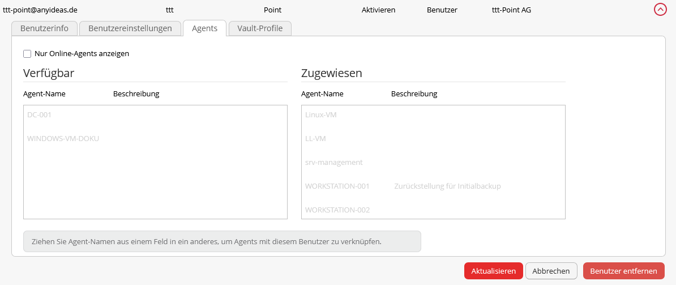The height and width of the screenshot is (285, 676).
Task: Click the ttt-Point AG company name
Action: pyautogui.click(x=511, y=10)
